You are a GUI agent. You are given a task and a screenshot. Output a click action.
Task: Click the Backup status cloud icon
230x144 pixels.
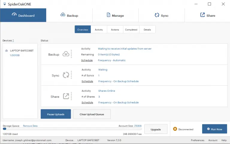[66, 54]
